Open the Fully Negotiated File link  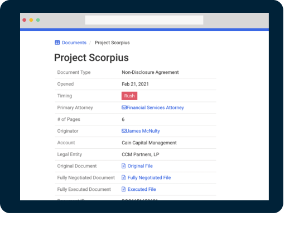149,177
